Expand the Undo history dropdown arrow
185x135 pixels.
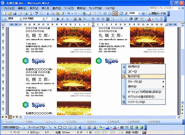click(x=72, y=14)
